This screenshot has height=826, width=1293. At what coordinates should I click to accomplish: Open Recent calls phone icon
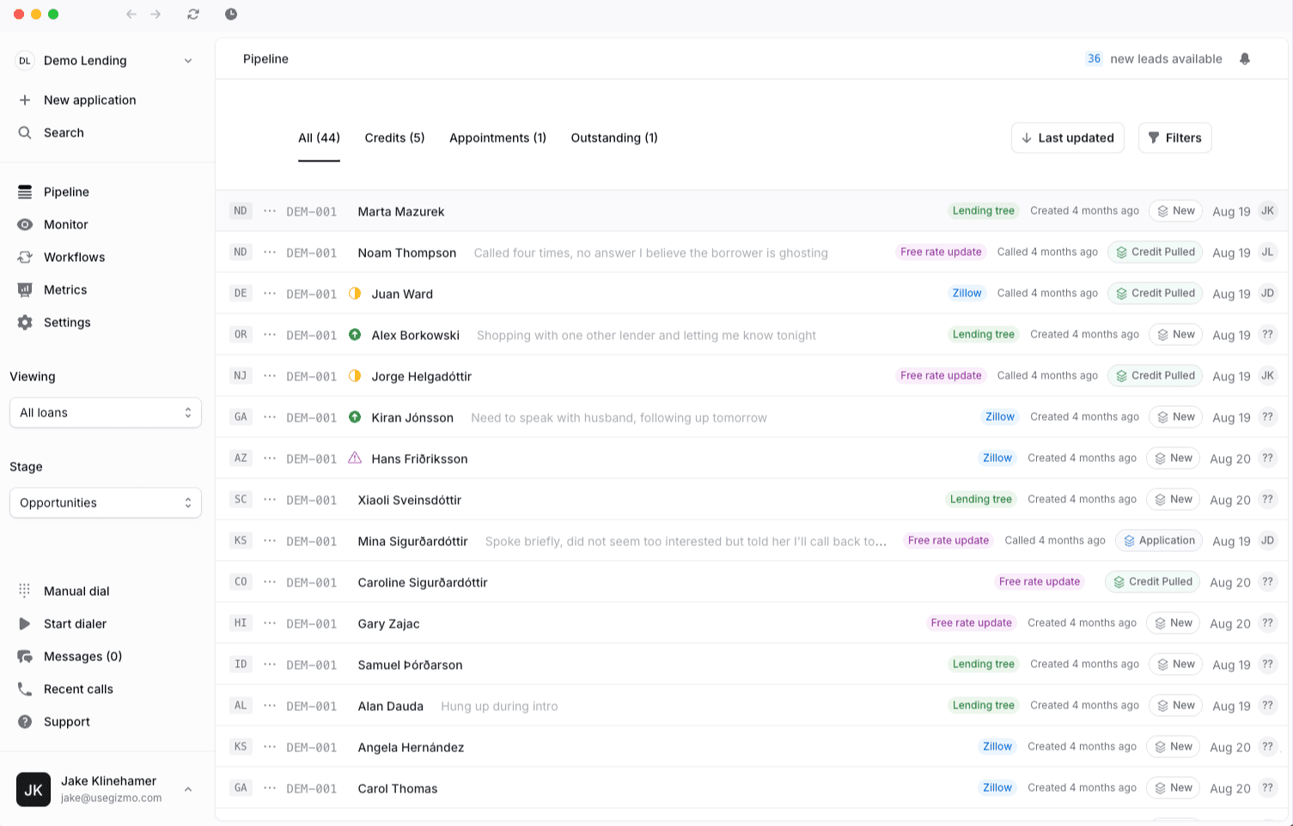(25, 689)
